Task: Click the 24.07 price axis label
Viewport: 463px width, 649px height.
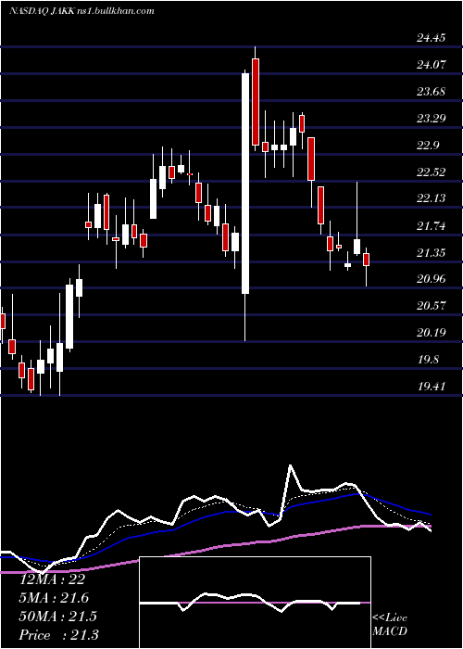Action: click(432, 65)
